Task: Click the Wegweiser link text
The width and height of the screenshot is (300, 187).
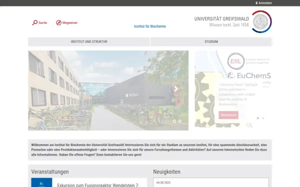Action: [70, 23]
